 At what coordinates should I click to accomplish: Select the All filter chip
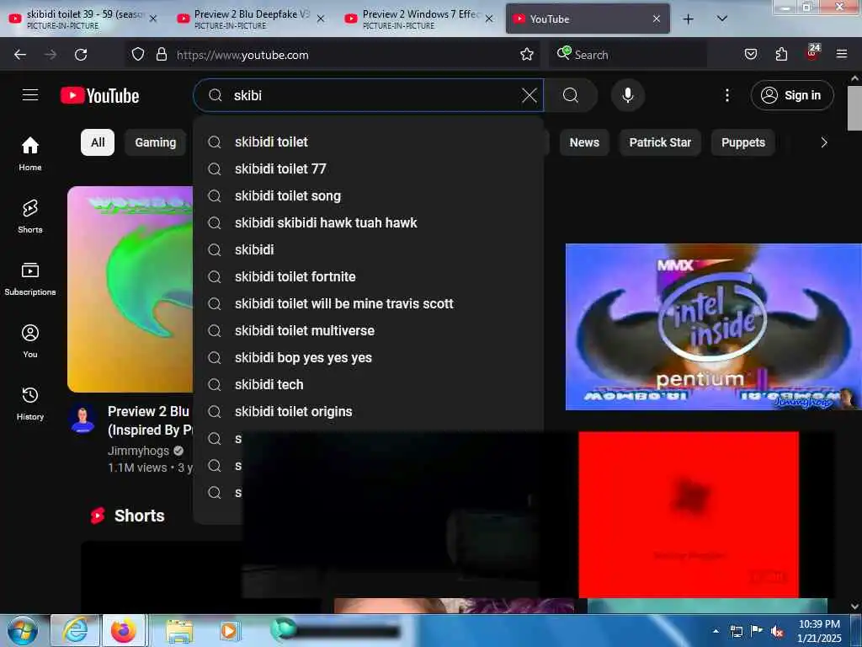(x=98, y=142)
